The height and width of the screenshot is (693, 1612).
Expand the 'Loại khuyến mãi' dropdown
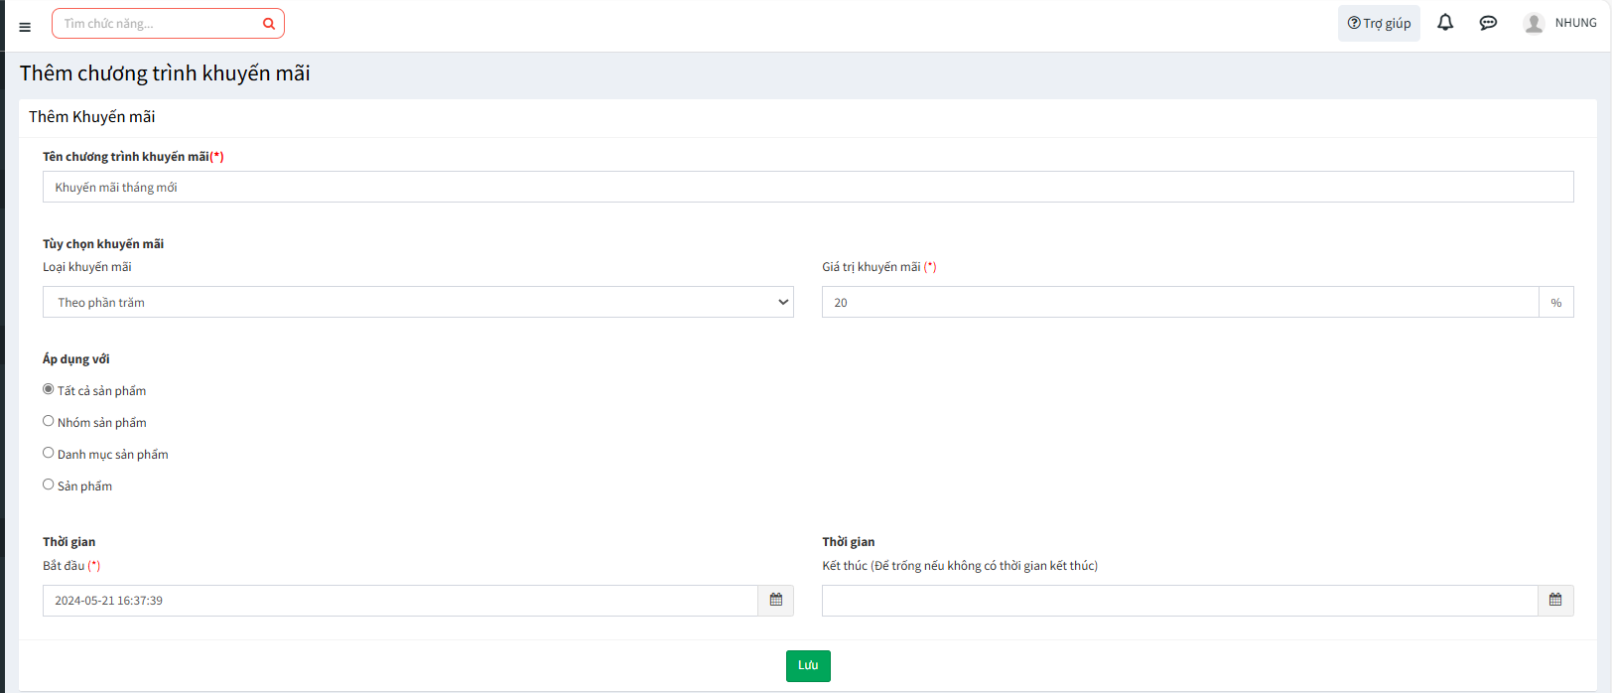[x=418, y=303]
